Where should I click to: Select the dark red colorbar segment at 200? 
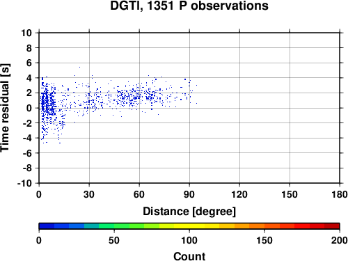coord(332,226)
